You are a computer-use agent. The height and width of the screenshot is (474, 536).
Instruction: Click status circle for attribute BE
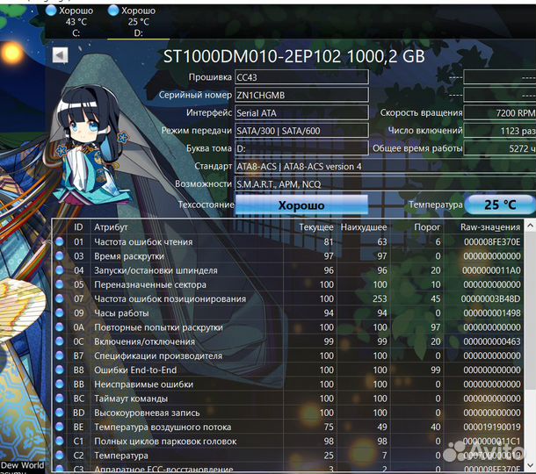[60, 427]
